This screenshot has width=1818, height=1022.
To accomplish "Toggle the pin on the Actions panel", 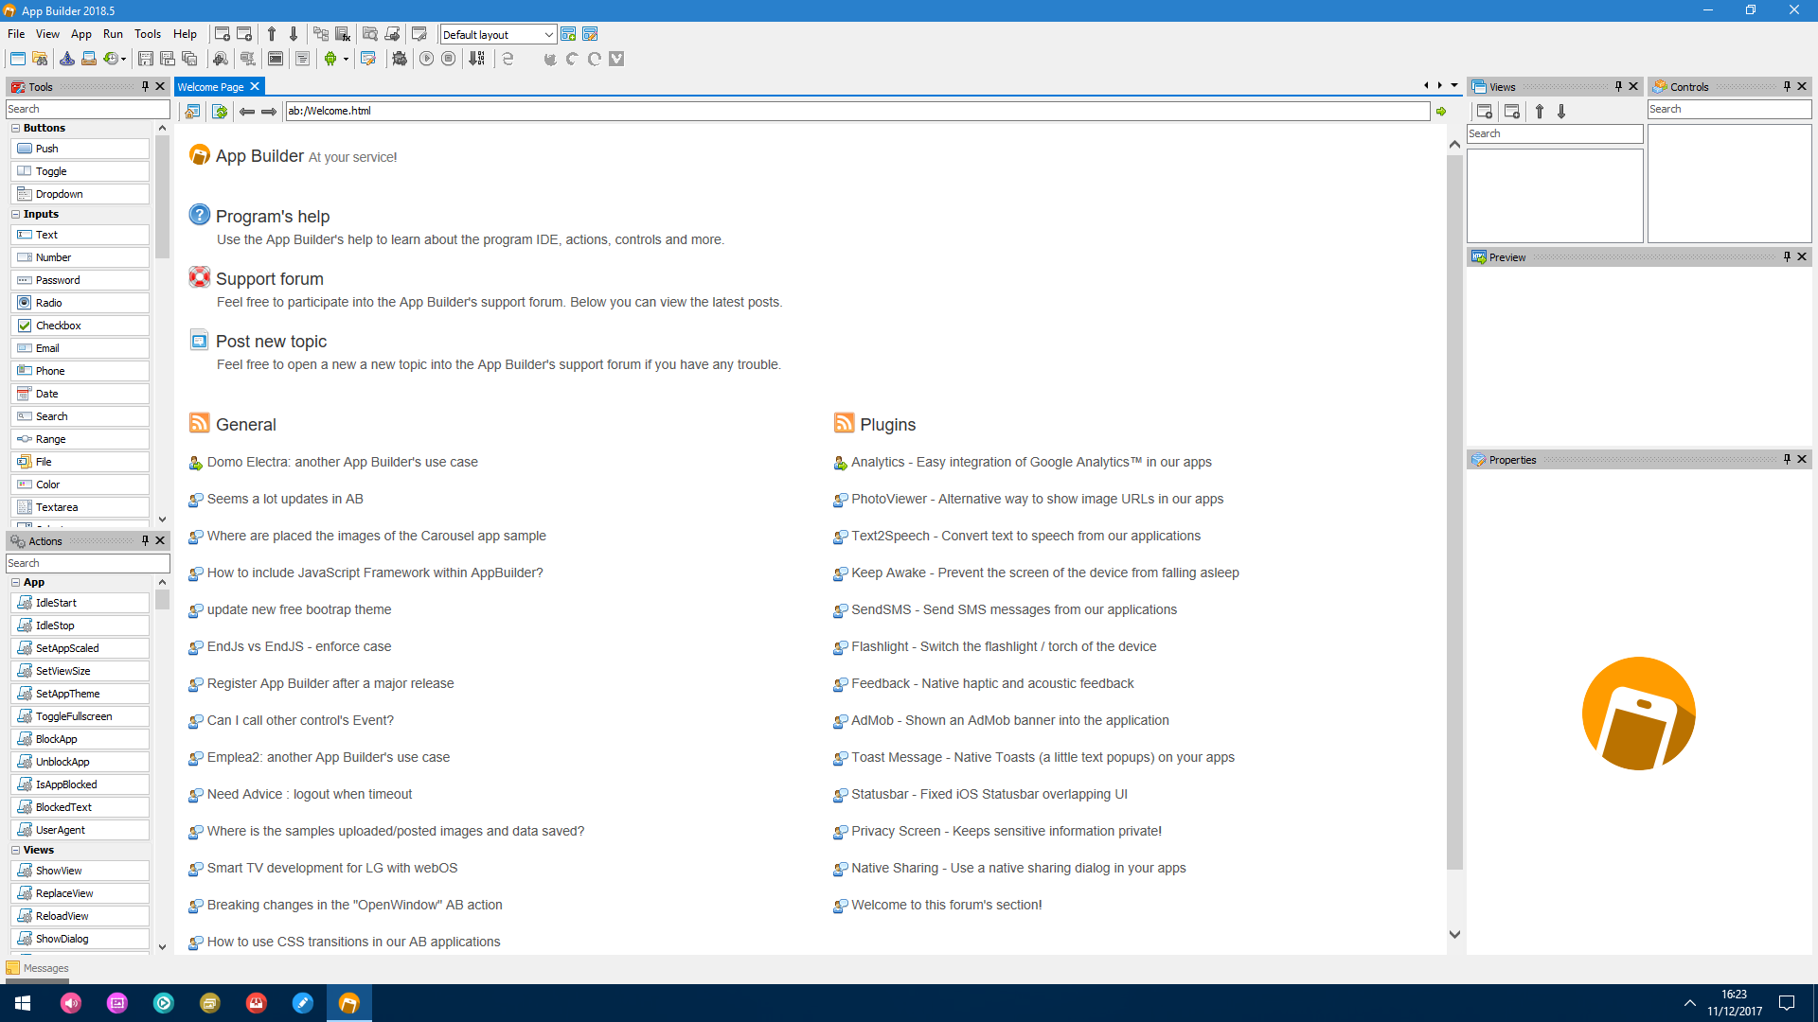I will [145, 540].
